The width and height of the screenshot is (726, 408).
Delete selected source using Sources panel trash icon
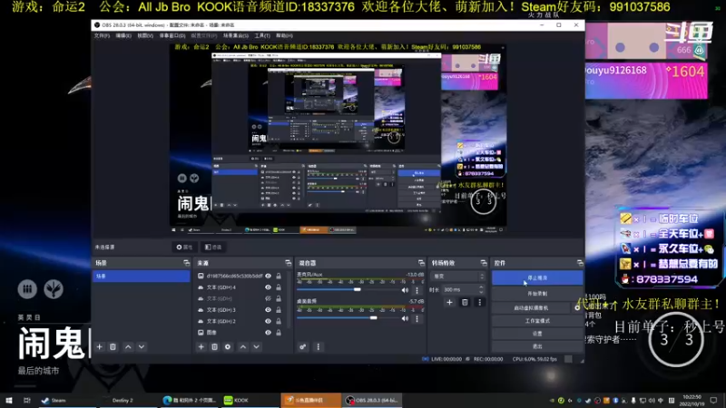click(x=214, y=346)
